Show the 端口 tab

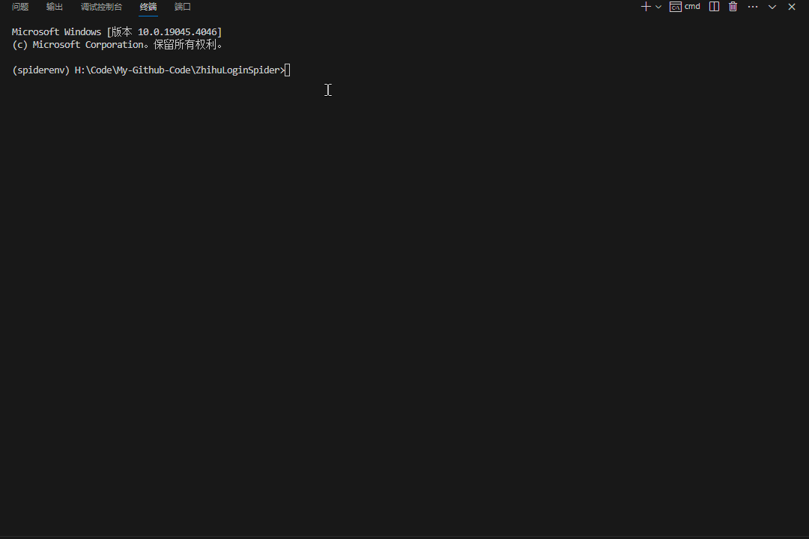tap(183, 7)
